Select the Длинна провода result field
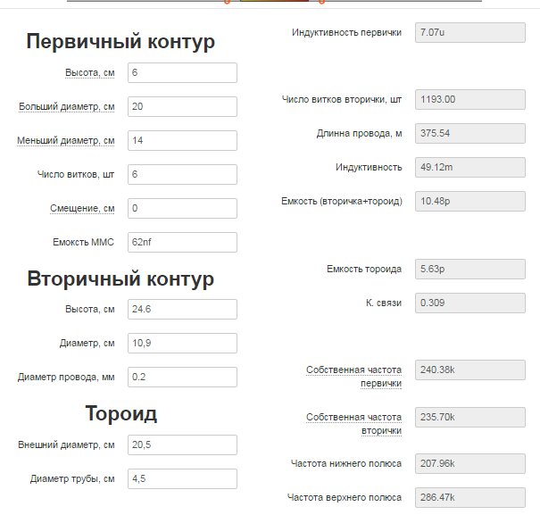Image resolution: width=540 pixels, height=515 pixels. click(469, 133)
